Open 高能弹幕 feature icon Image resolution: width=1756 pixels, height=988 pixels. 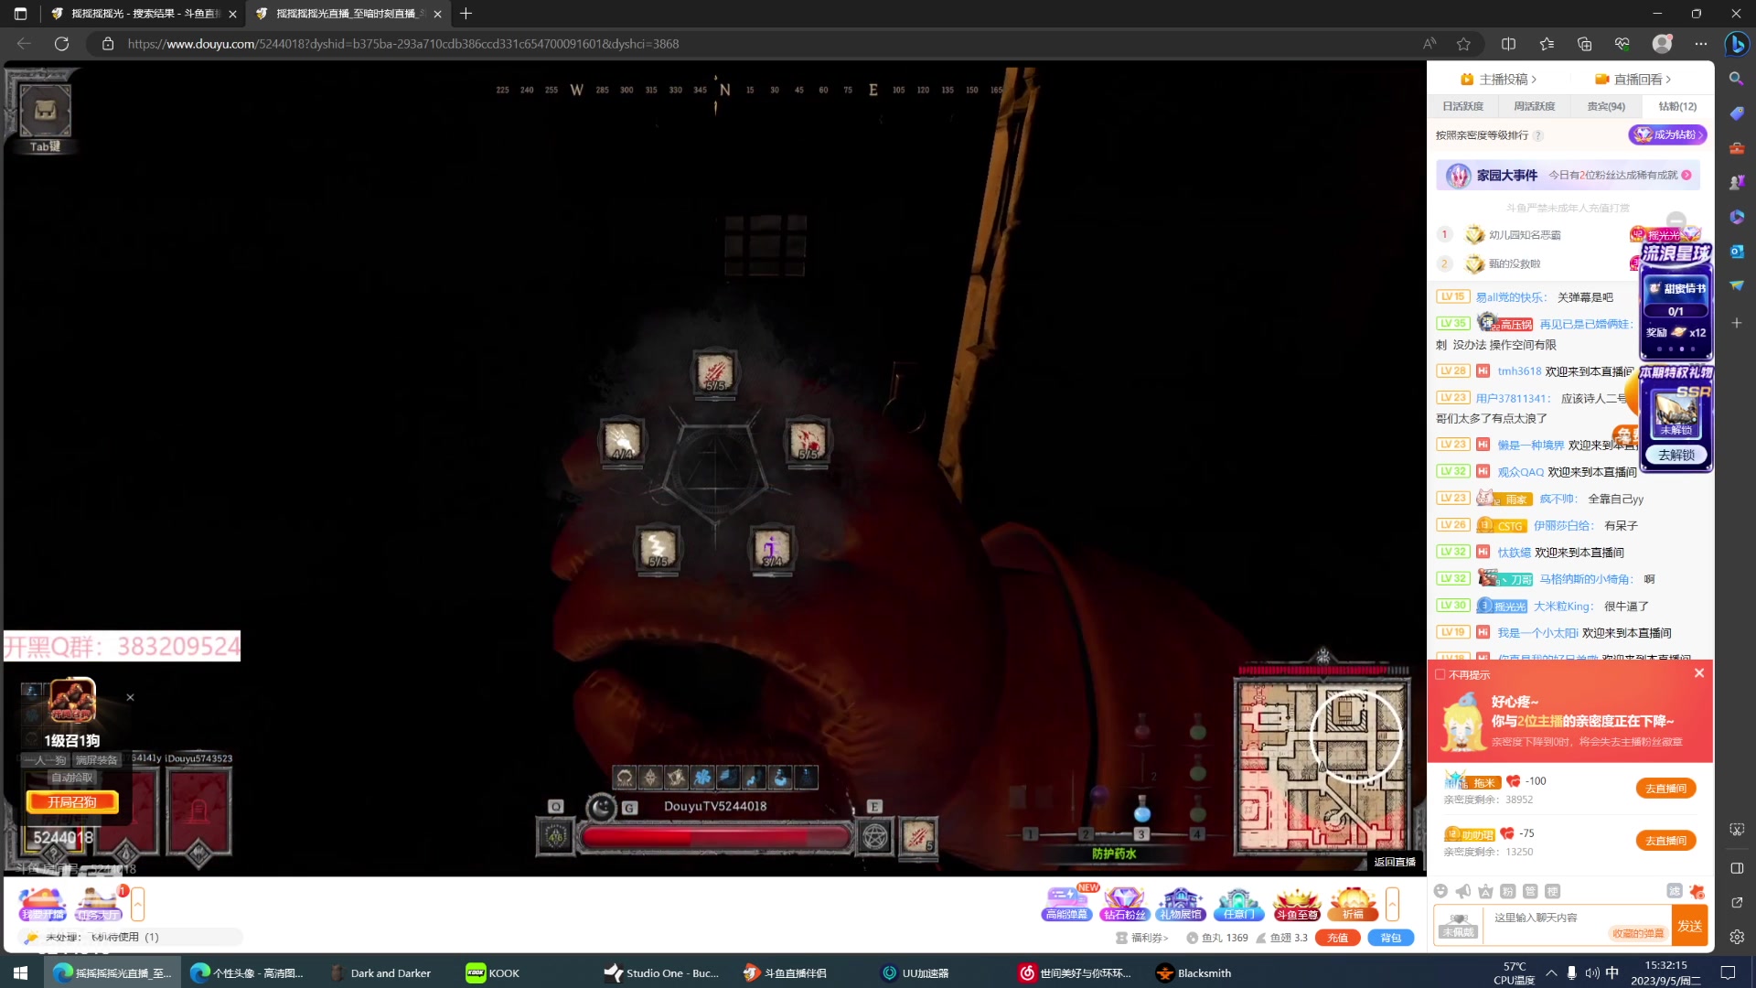[1067, 904]
